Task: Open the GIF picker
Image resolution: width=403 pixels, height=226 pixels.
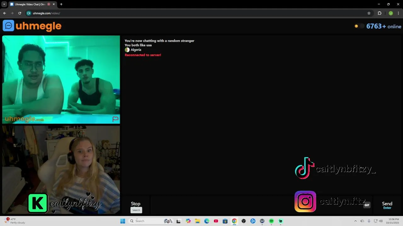Action: [367, 205]
